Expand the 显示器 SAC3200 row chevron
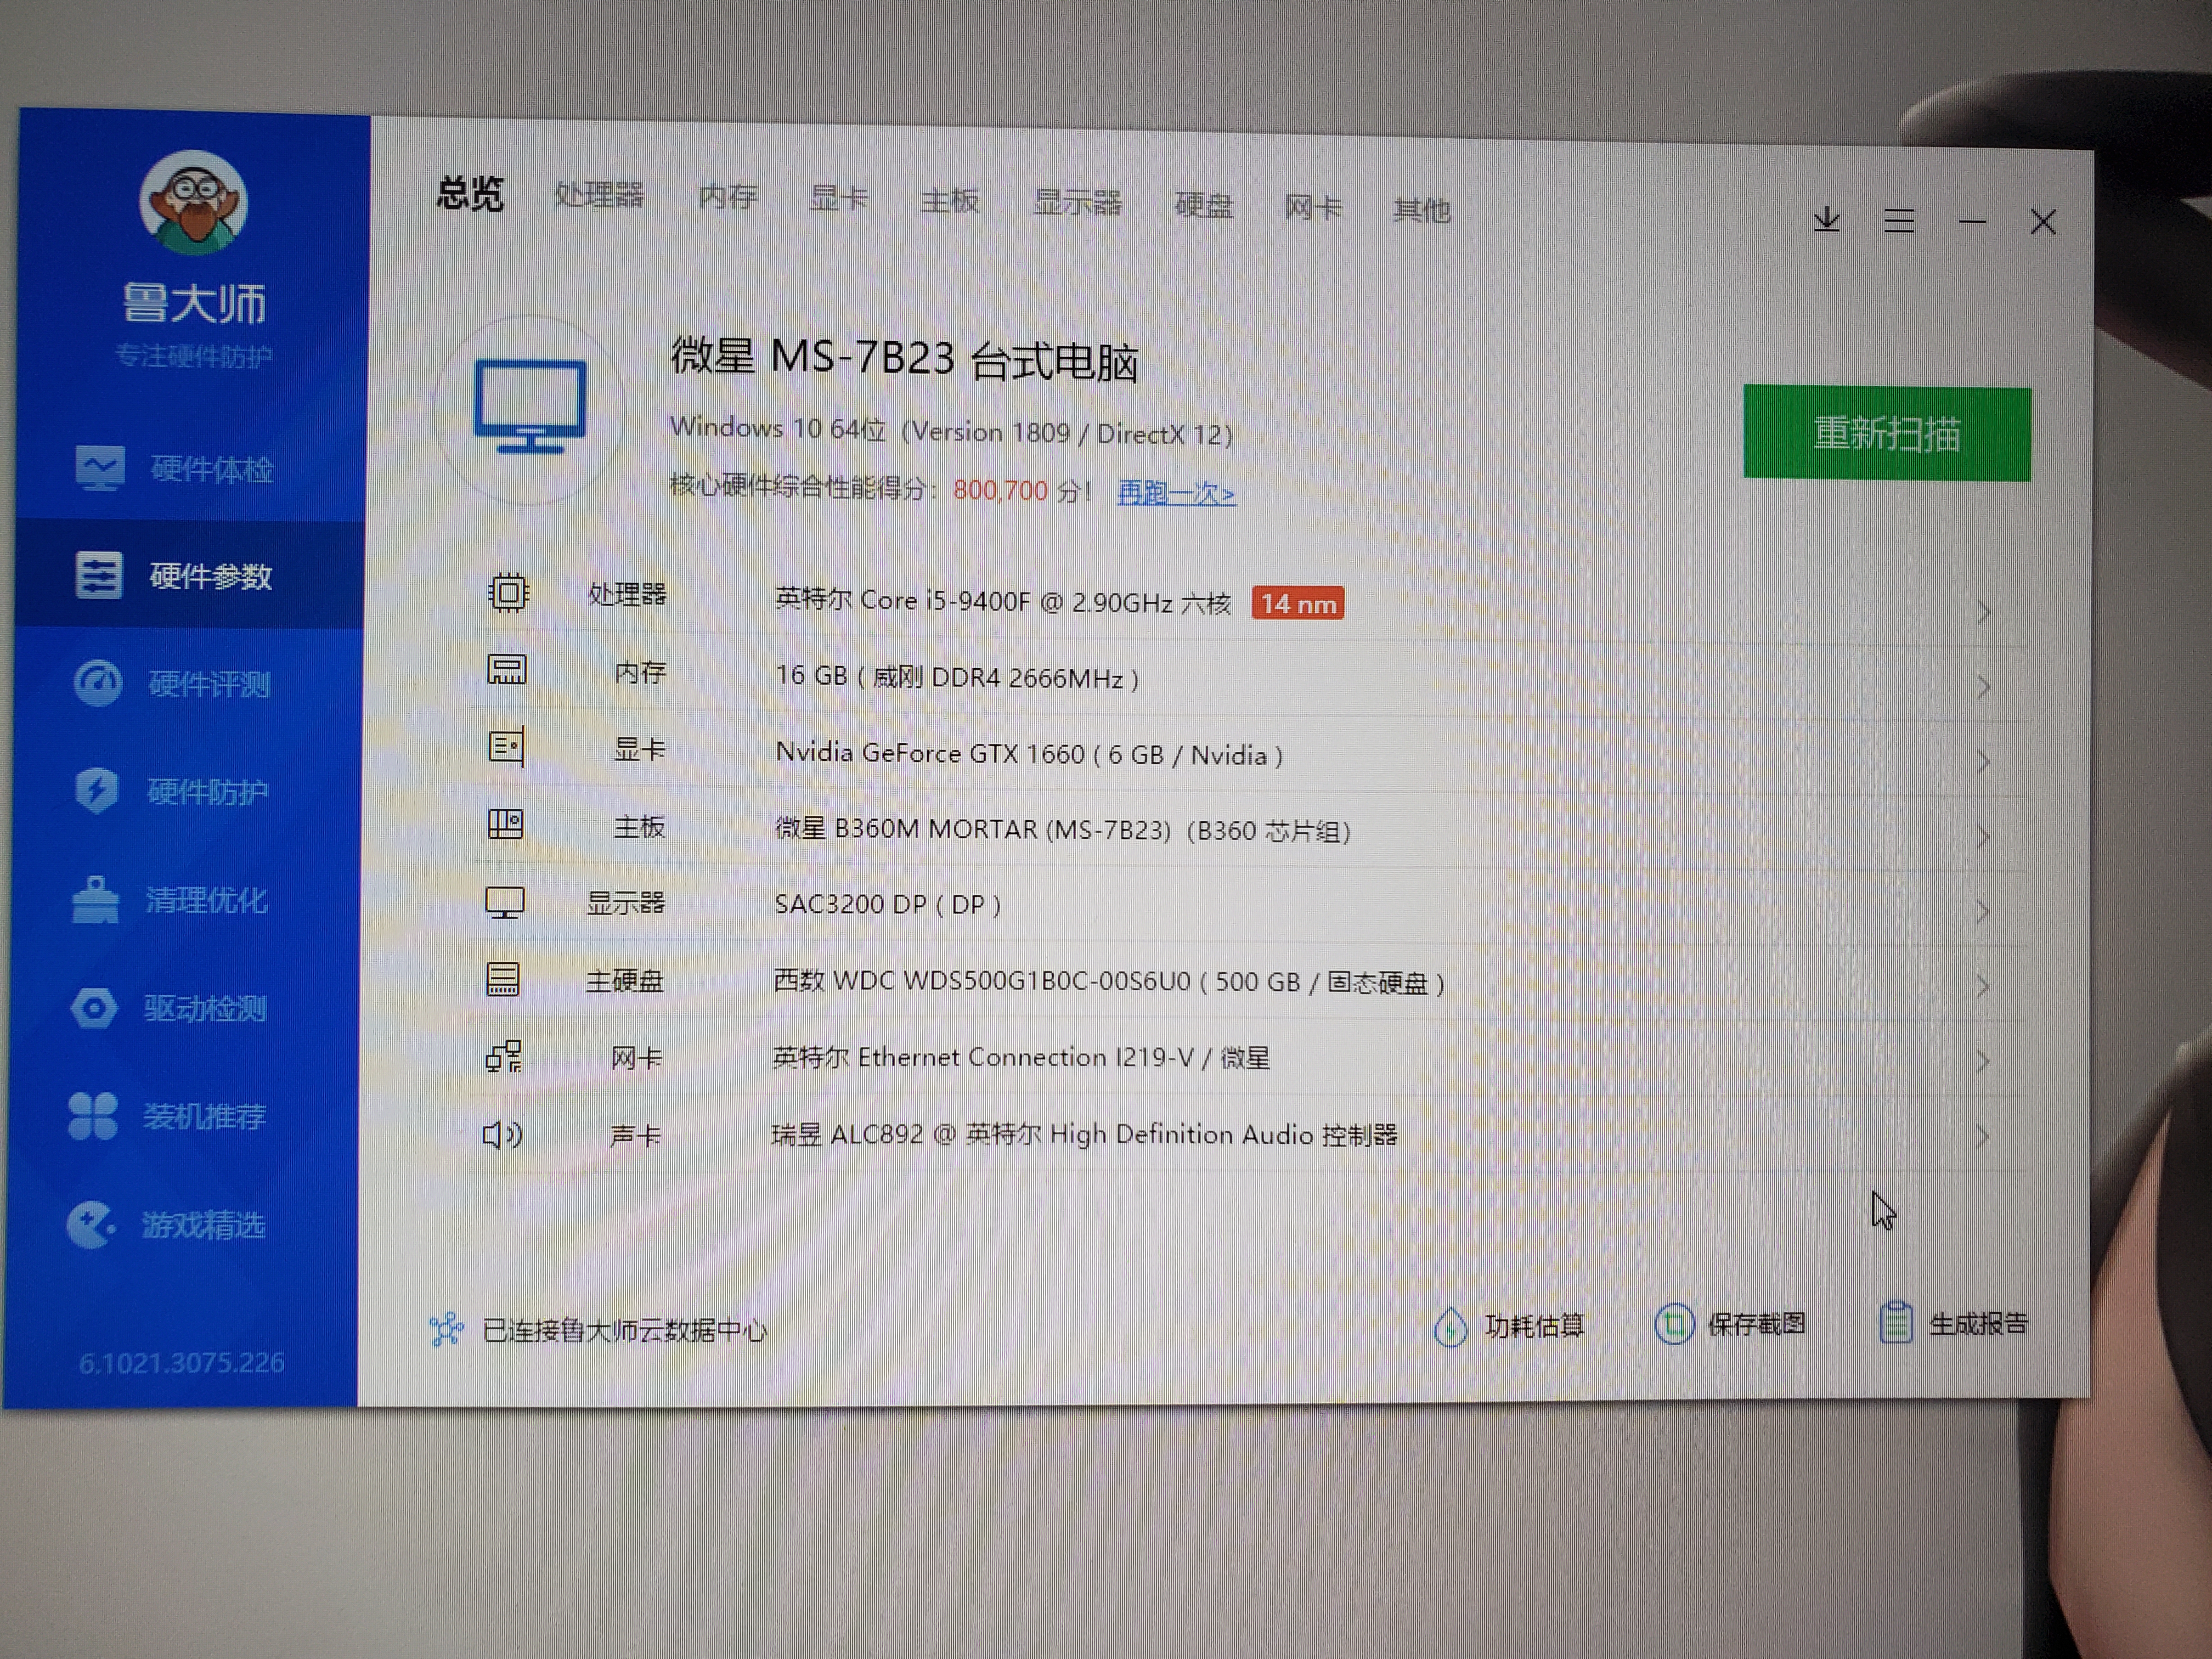Screen dimensions: 2212x1659 click(x=1983, y=912)
